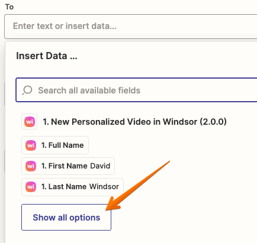Insert the 1. First Name David field
This screenshot has width=257, height=243.
click(x=68, y=166)
